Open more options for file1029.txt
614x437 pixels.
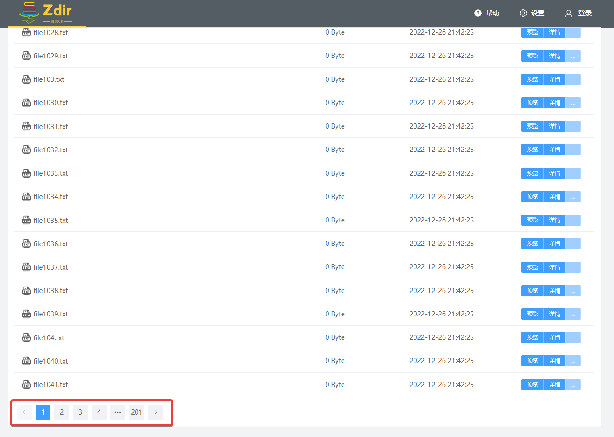573,56
